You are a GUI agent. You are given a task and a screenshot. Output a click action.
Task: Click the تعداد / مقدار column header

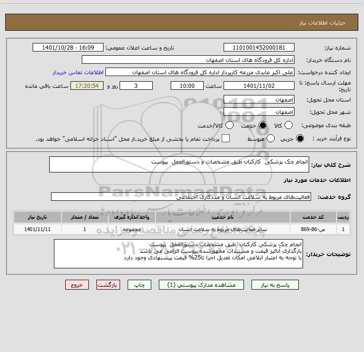pos(85,217)
